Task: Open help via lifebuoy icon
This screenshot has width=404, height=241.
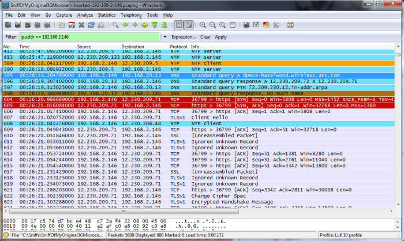Action: 290,25
